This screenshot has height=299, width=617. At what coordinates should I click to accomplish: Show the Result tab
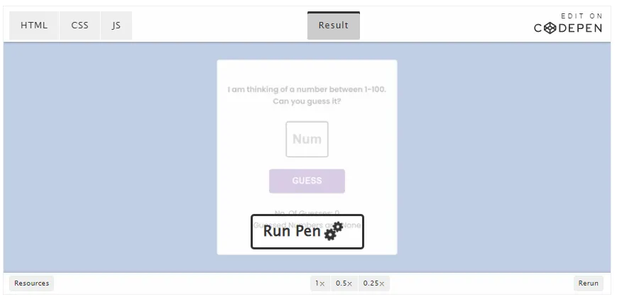point(333,26)
